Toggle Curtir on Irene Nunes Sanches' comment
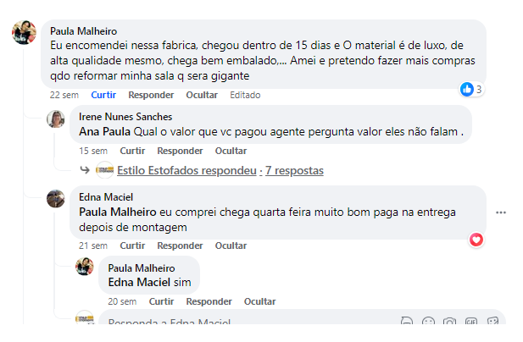The height and width of the screenshot is (342, 523). click(x=132, y=151)
